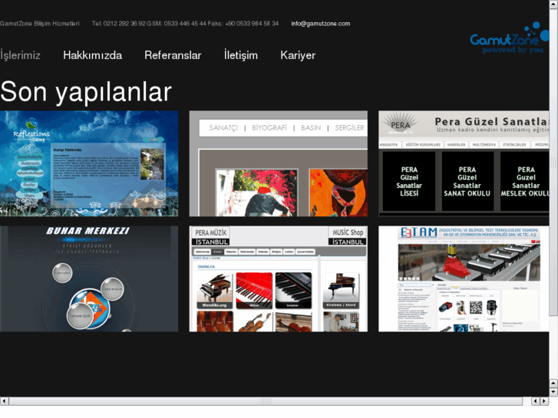Viewport: 558px width, 418px height.
Task: Open the İletişim contact page
Action: (241, 55)
